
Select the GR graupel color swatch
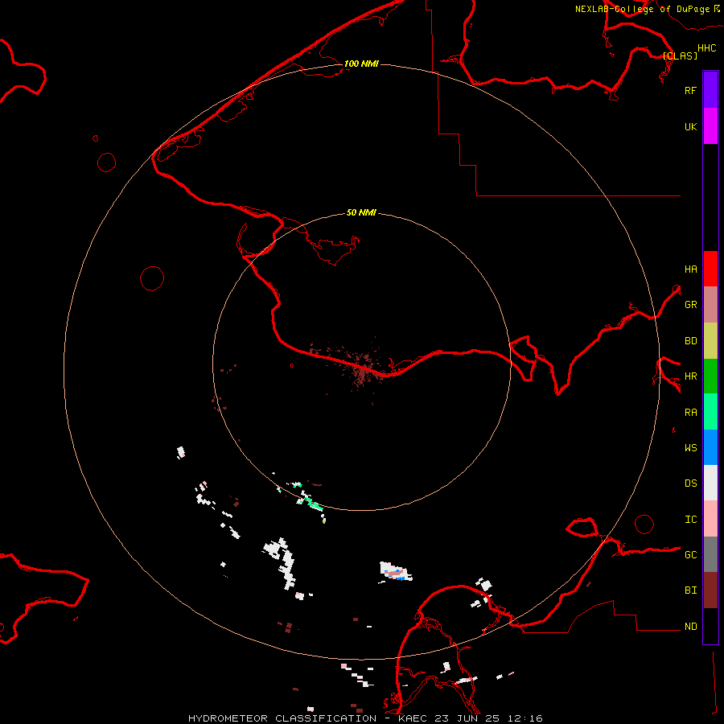710,305
